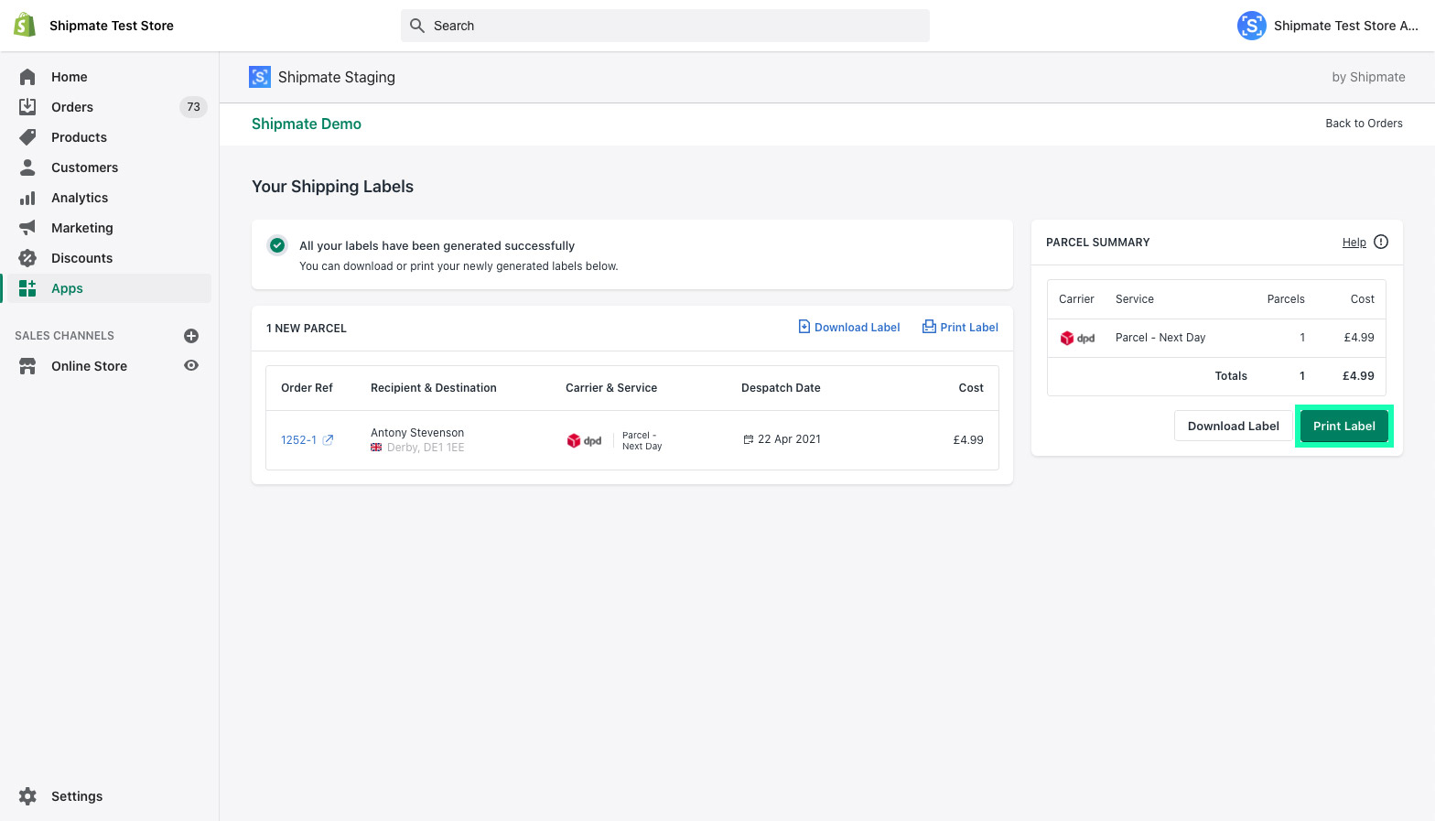Open the Shipmate Test Store account menu
1435x821 pixels.
tap(1327, 26)
